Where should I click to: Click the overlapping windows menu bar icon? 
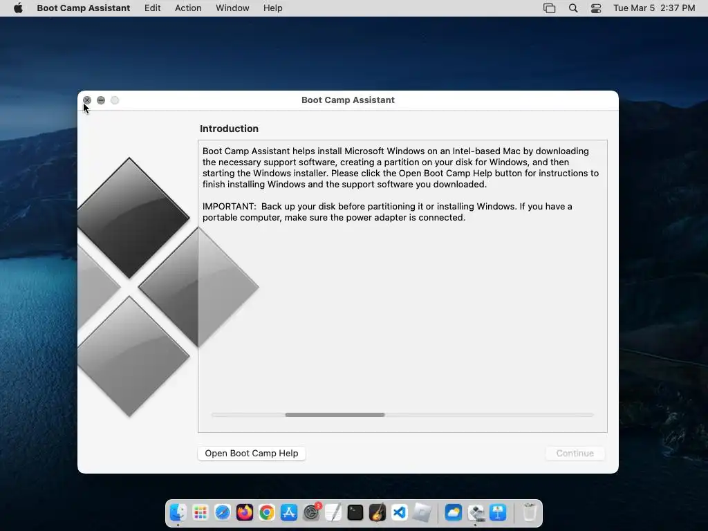point(549,8)
